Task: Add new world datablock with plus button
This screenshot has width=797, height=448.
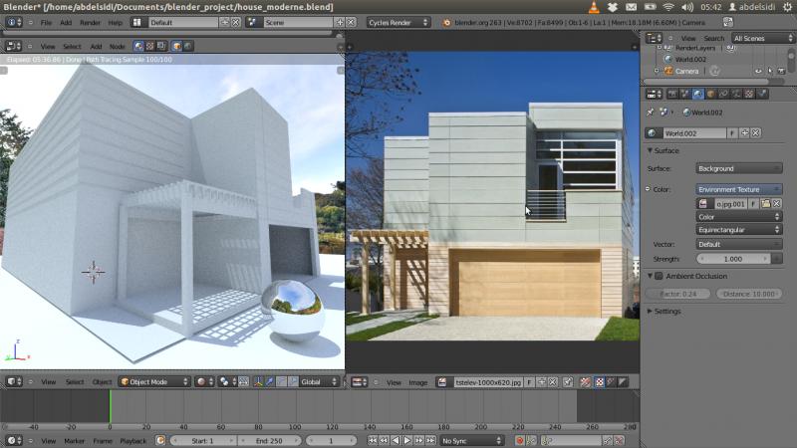Action: tap(745, 133)
